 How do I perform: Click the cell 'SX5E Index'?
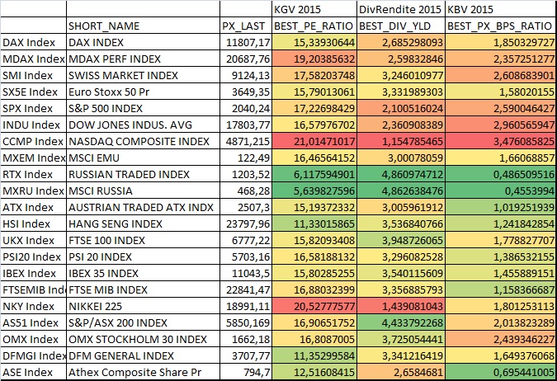[x=33, y=92]
